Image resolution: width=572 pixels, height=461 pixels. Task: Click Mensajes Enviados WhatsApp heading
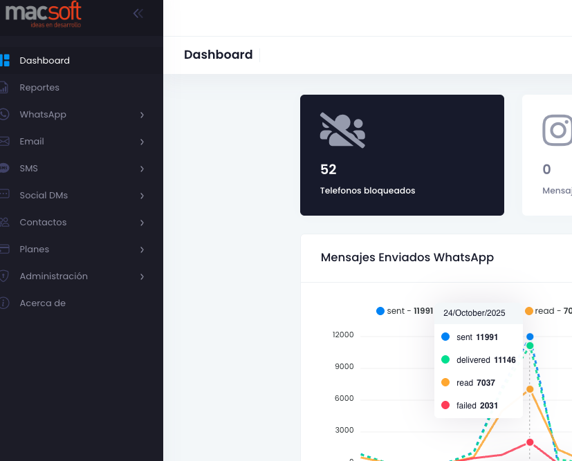click(x=407, y=257)
